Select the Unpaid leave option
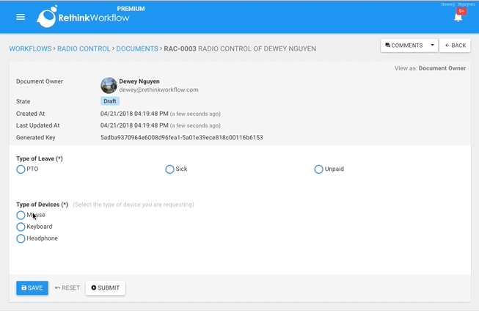Screen dimensions: 479x311 pyautogui.click(x=318, y=169)
